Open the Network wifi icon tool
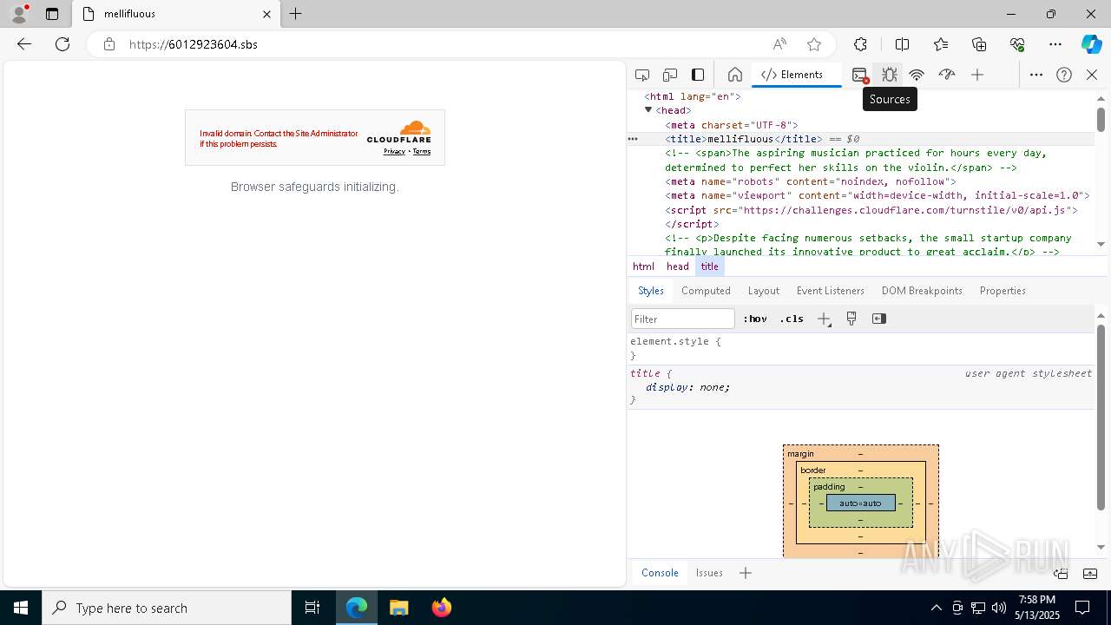1111x625 pixels. 917,75
